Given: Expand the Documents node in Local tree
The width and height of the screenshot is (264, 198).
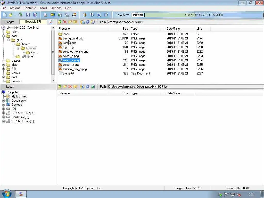Looking at the screenshot, I should 4,101.
